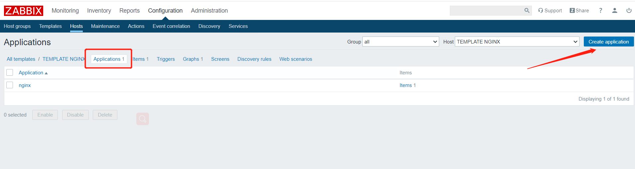Click the 'Displaying 1 of 1 found' text
This screenshot has width=635, height=169.
click(604, 99)
